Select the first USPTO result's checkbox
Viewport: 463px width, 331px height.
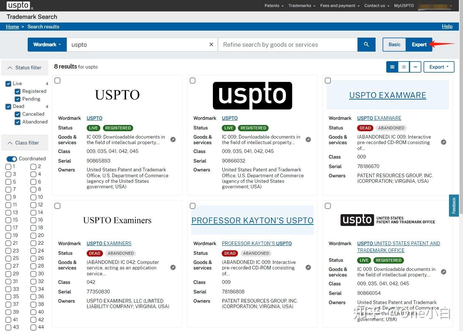pos(57,80)
